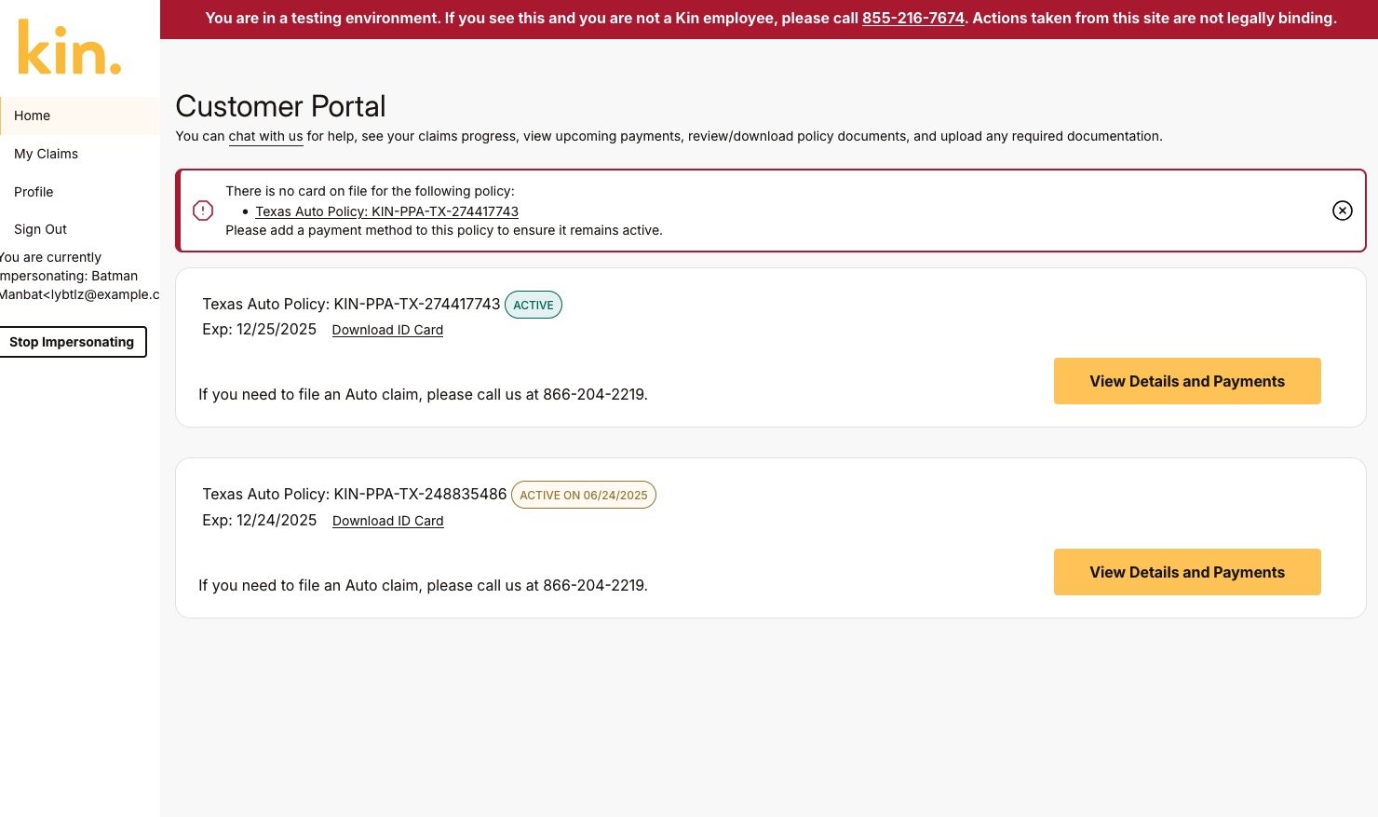
Task: Click the impersonating Batman text
Action: pyautogui.click(x=79, y=276)
